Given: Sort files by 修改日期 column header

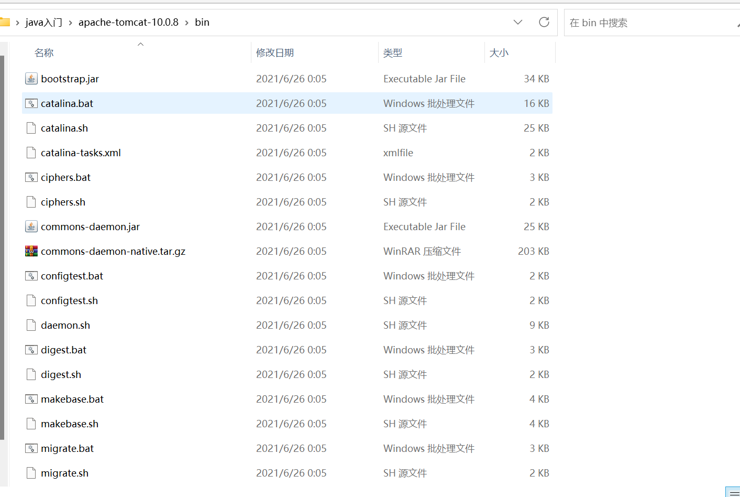Looking at the screenshot, I should point(275,53).
